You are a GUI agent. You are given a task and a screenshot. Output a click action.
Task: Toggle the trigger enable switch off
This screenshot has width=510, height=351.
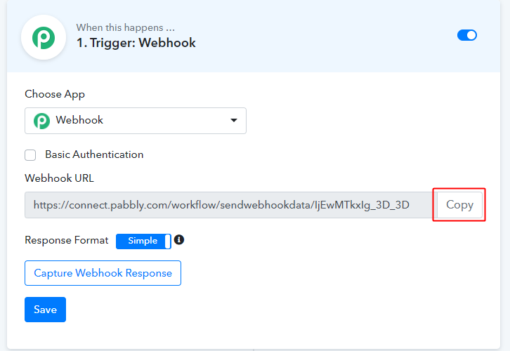coord(466,35)
